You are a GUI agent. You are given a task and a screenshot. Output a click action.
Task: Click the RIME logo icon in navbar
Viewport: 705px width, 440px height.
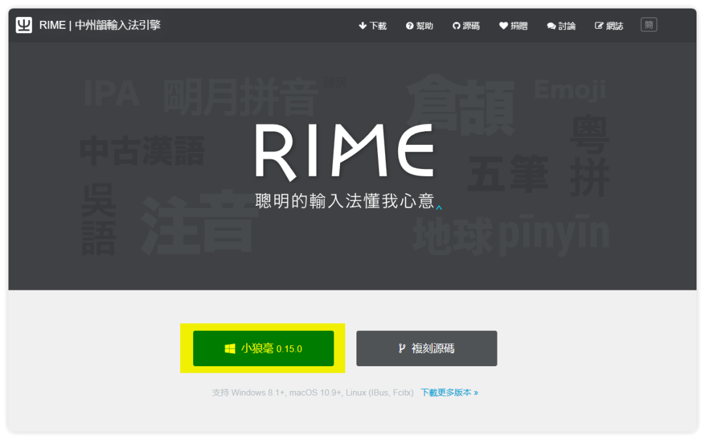[24, 25]
